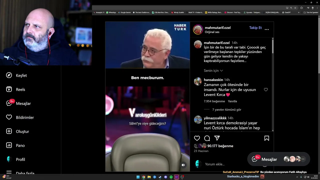This screenshot has width=320, height=180.
Task: Open Tüm Yer İşaretleri folder
Action: click(x=311, y=12)
